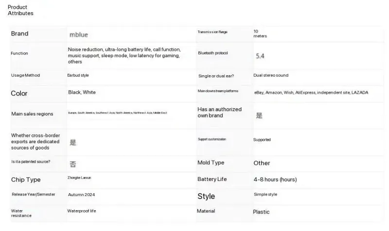
Task: Select the 5.4 Bluetooth protocol value
Action: 260,56
